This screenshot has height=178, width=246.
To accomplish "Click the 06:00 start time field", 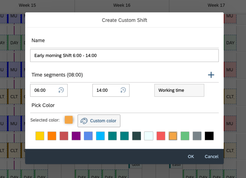I will (x=44, y=90).
